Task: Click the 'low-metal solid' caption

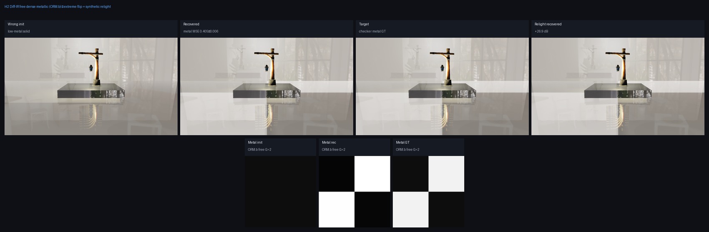Action: [19, 31]
